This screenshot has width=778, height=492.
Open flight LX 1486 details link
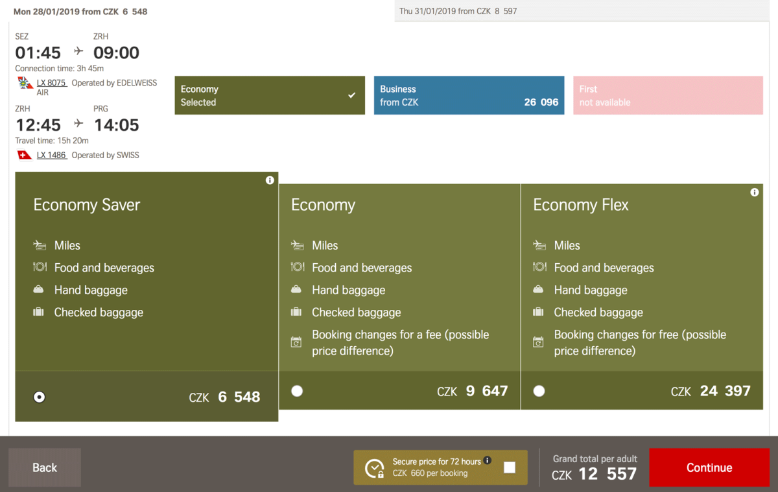pyautogui.click(x=51, y=155)
